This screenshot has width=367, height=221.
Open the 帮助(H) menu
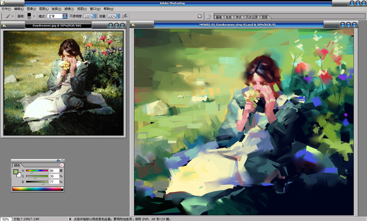click(109, 9)
